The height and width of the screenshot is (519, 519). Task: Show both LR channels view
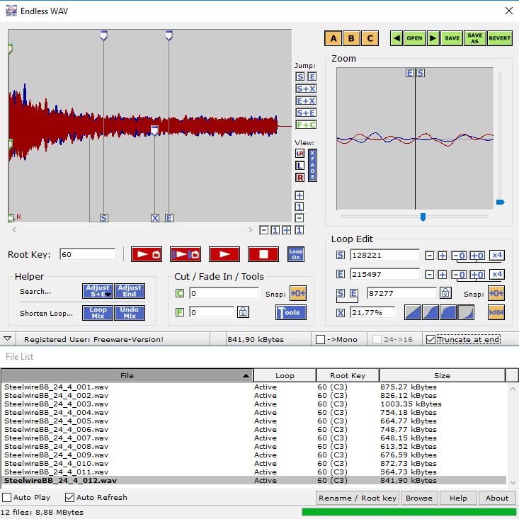300,154
